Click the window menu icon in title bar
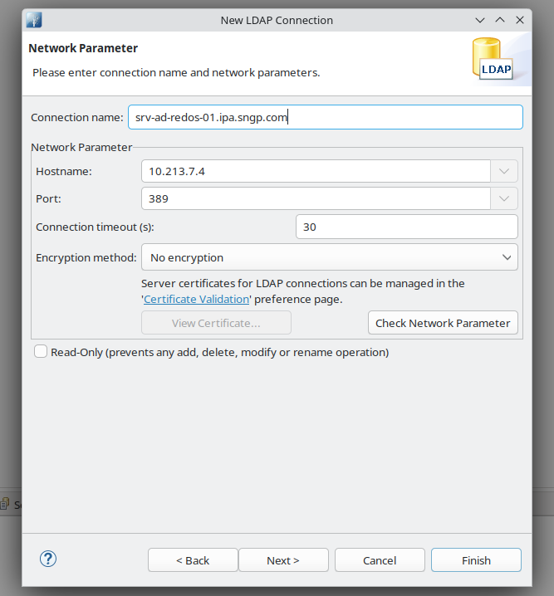 click(x=34, y=19)
